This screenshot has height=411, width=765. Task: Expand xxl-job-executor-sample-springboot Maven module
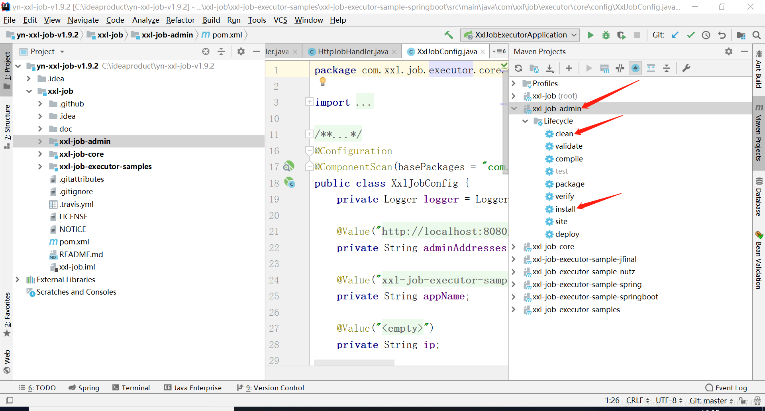coord(514,297)
